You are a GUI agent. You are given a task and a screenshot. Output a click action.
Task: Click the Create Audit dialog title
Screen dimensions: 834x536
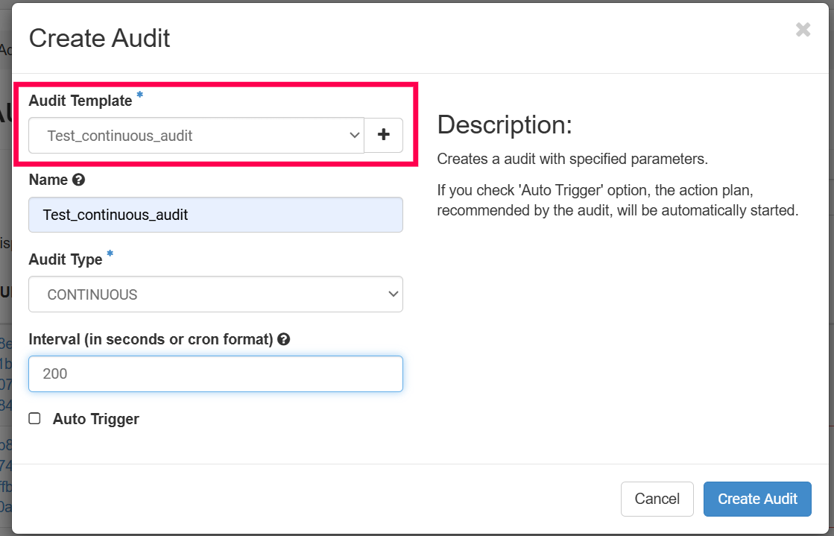(99, 38)
